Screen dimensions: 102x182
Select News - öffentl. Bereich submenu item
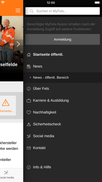click(x=51, y=78)
